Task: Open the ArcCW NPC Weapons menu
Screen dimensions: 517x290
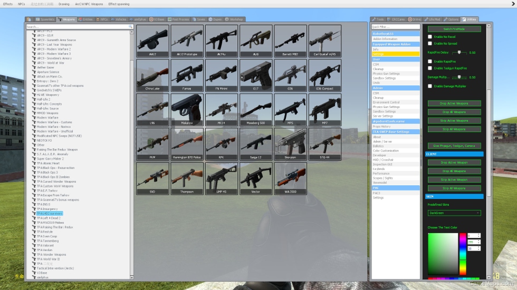Action: [x=89, y=4]
